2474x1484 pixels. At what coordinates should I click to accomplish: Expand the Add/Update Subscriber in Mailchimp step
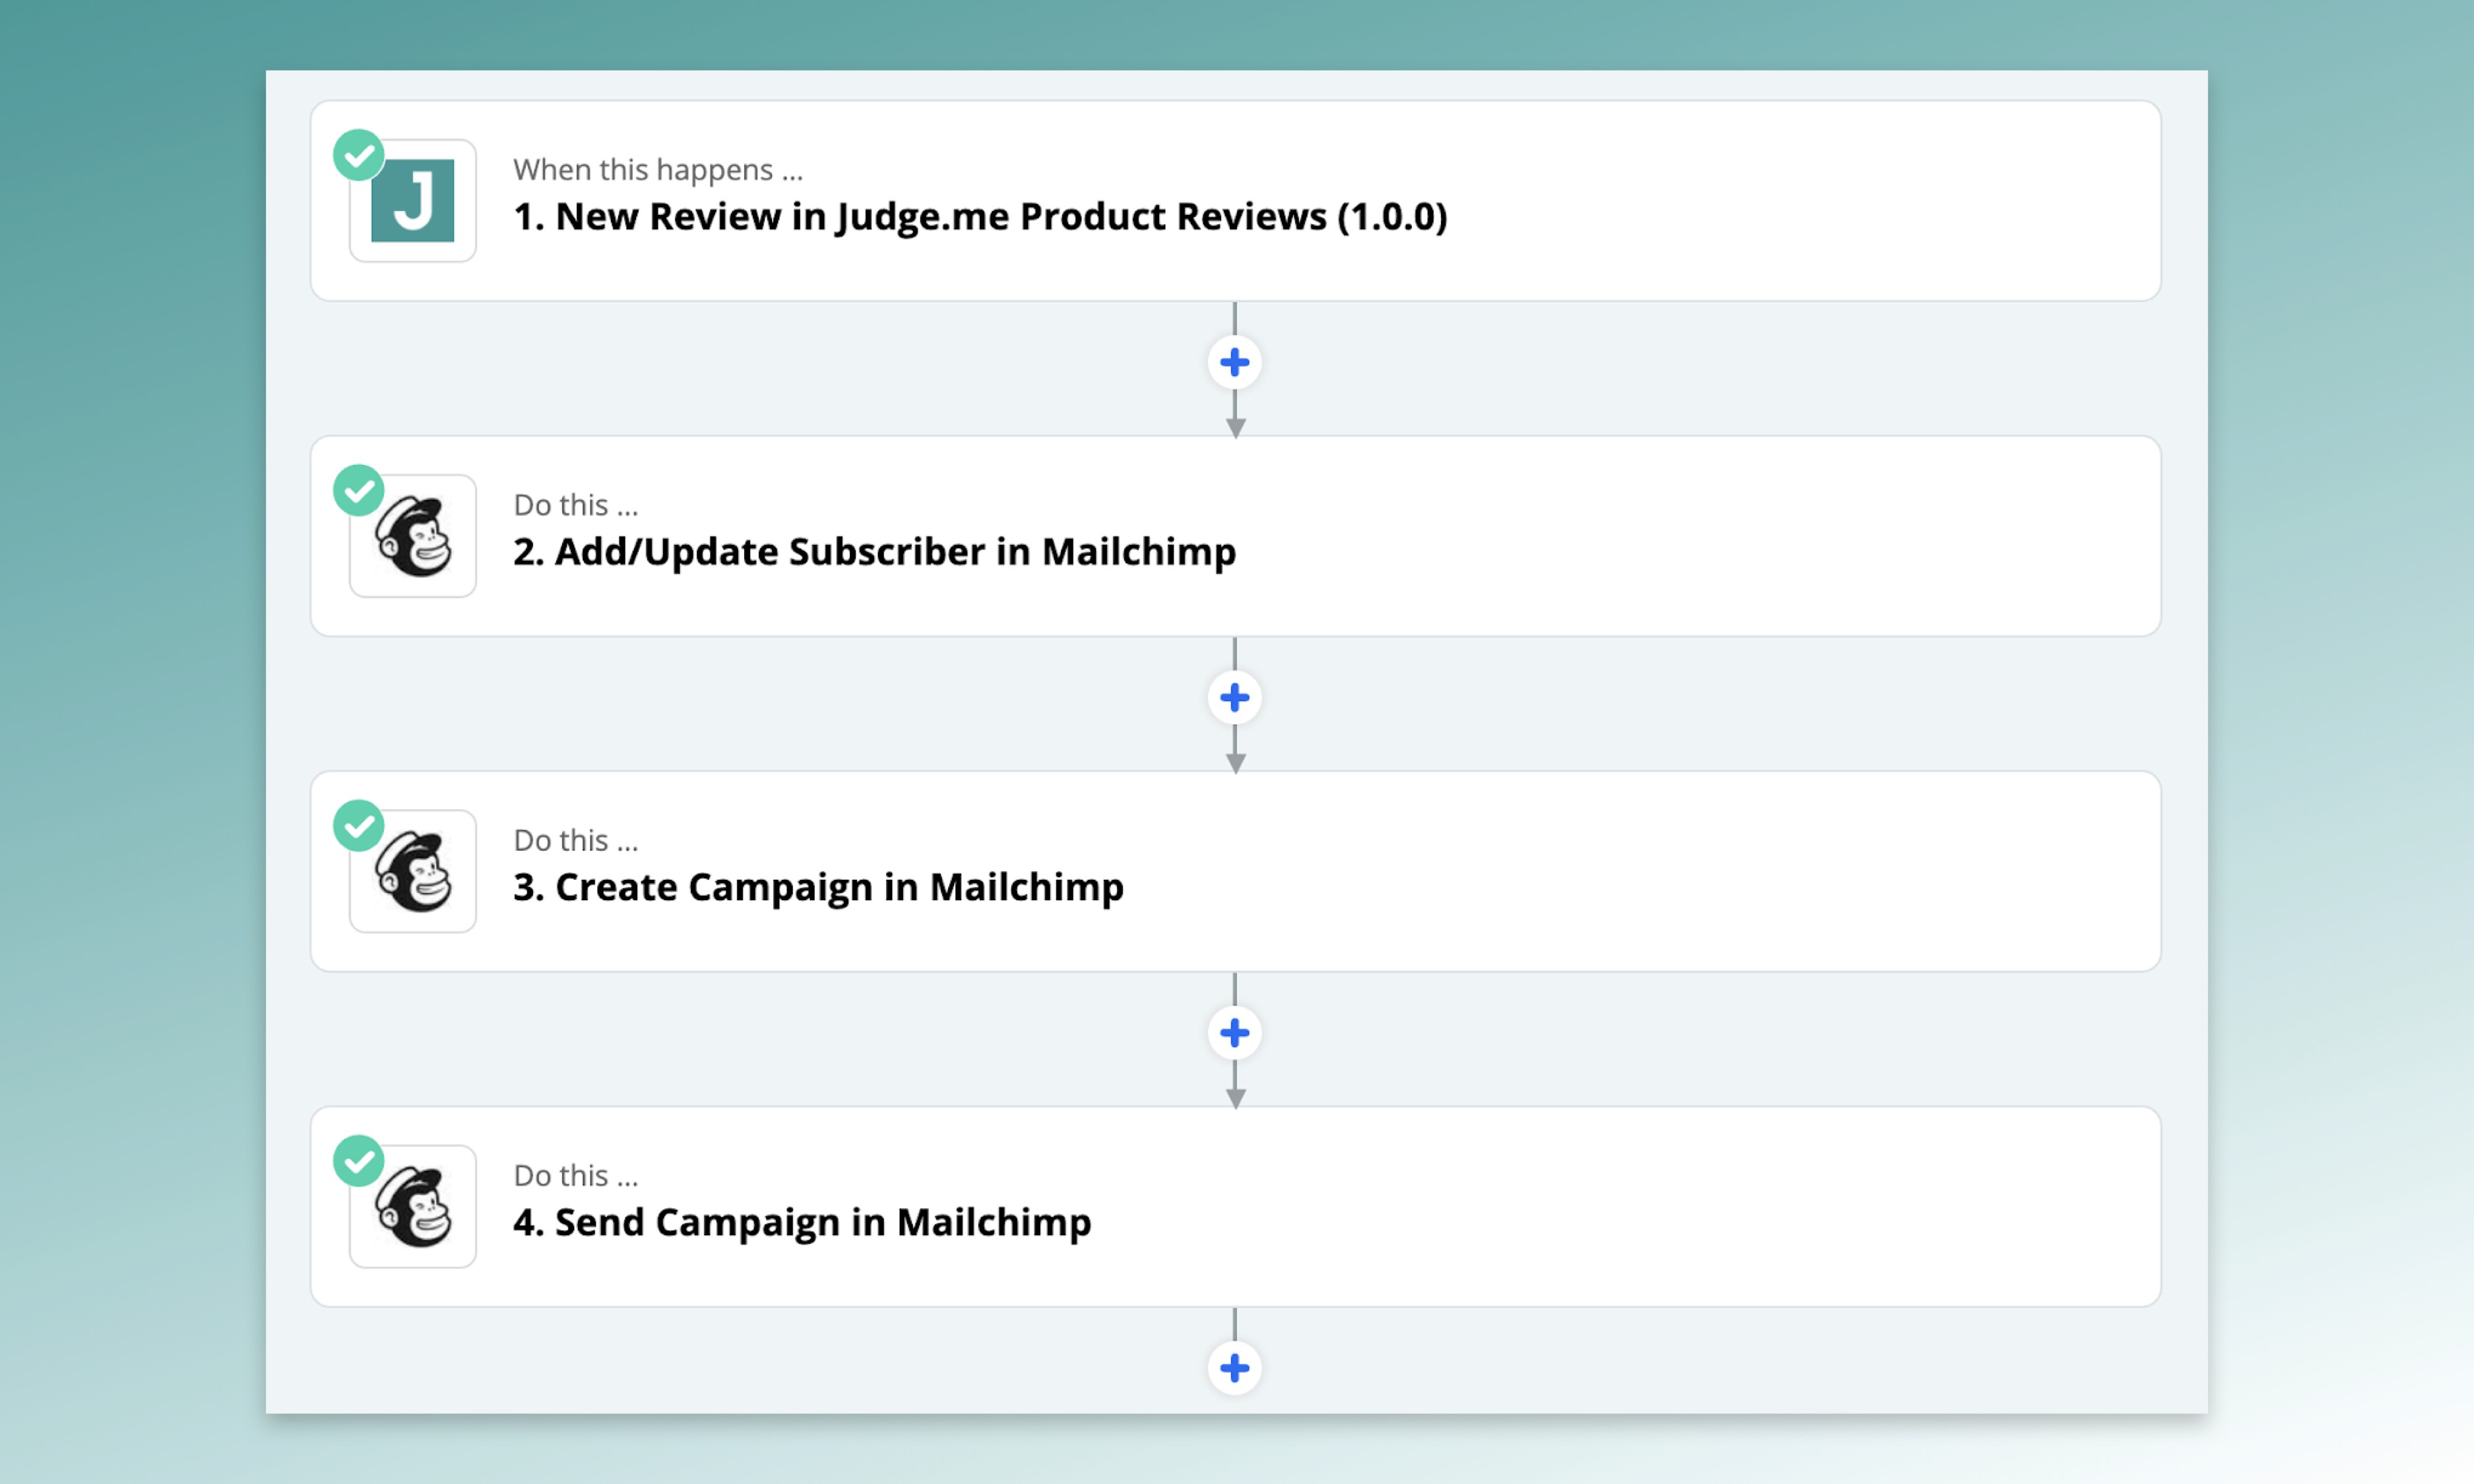[875, 552]
